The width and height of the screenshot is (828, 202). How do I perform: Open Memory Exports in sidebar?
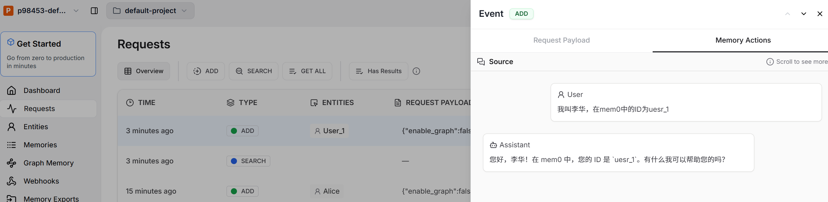pos(51,198)
